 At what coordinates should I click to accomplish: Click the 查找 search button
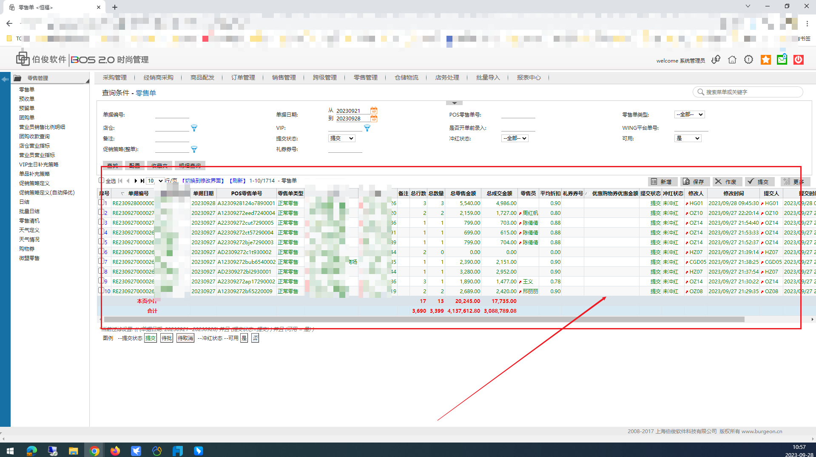click(113, 166)
